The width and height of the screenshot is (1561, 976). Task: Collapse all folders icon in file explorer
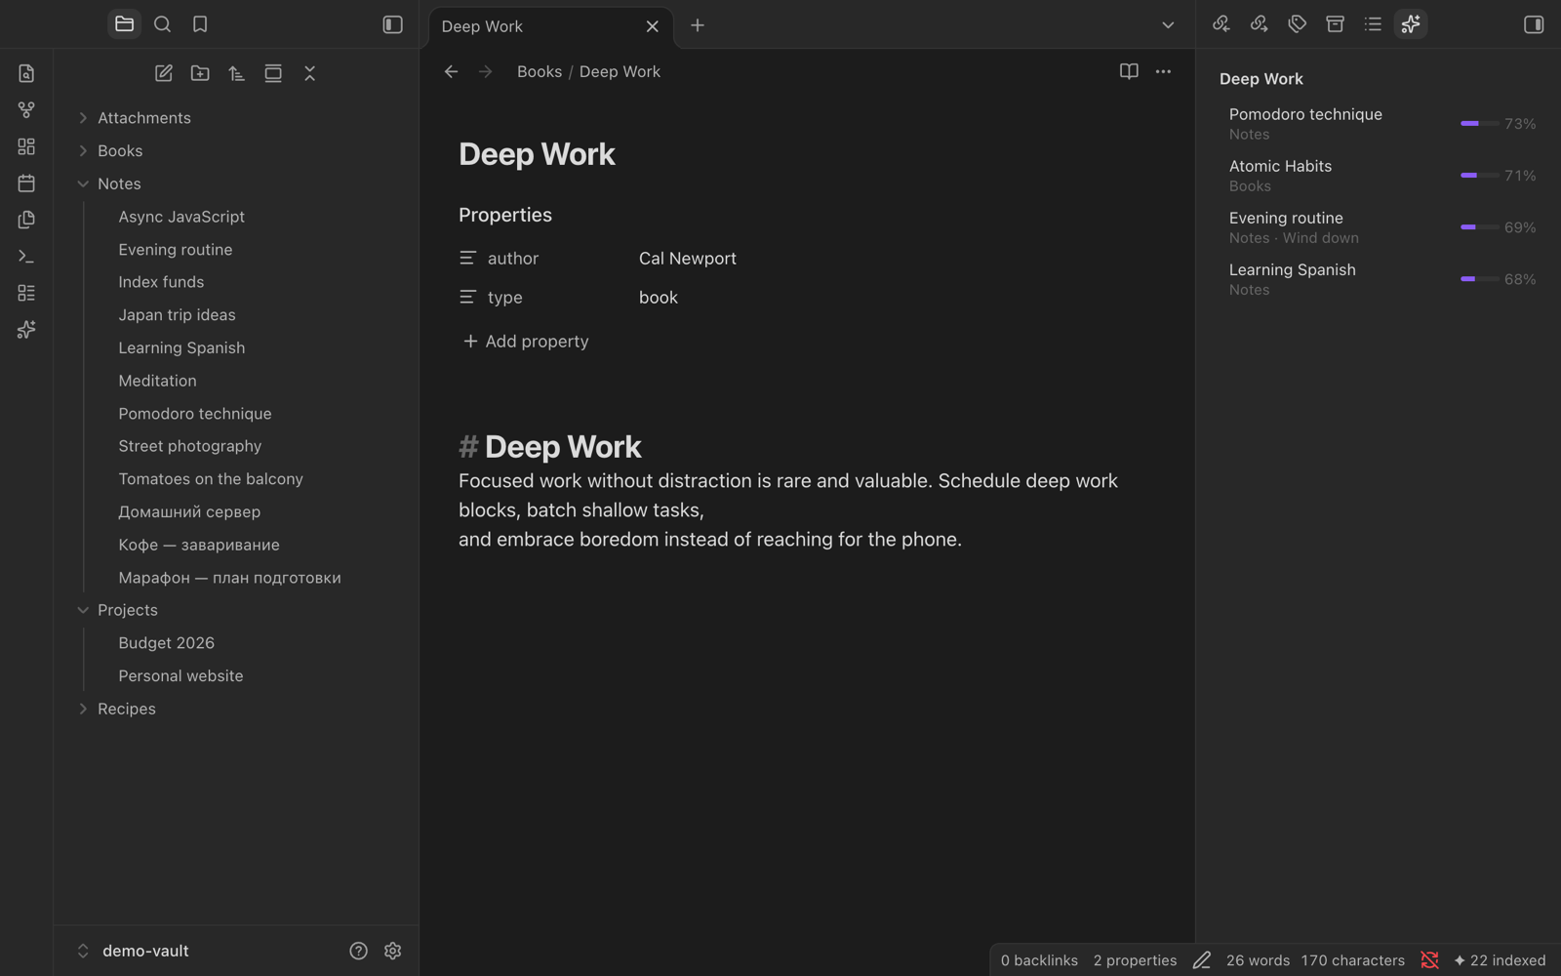click(x=310, y=73)
